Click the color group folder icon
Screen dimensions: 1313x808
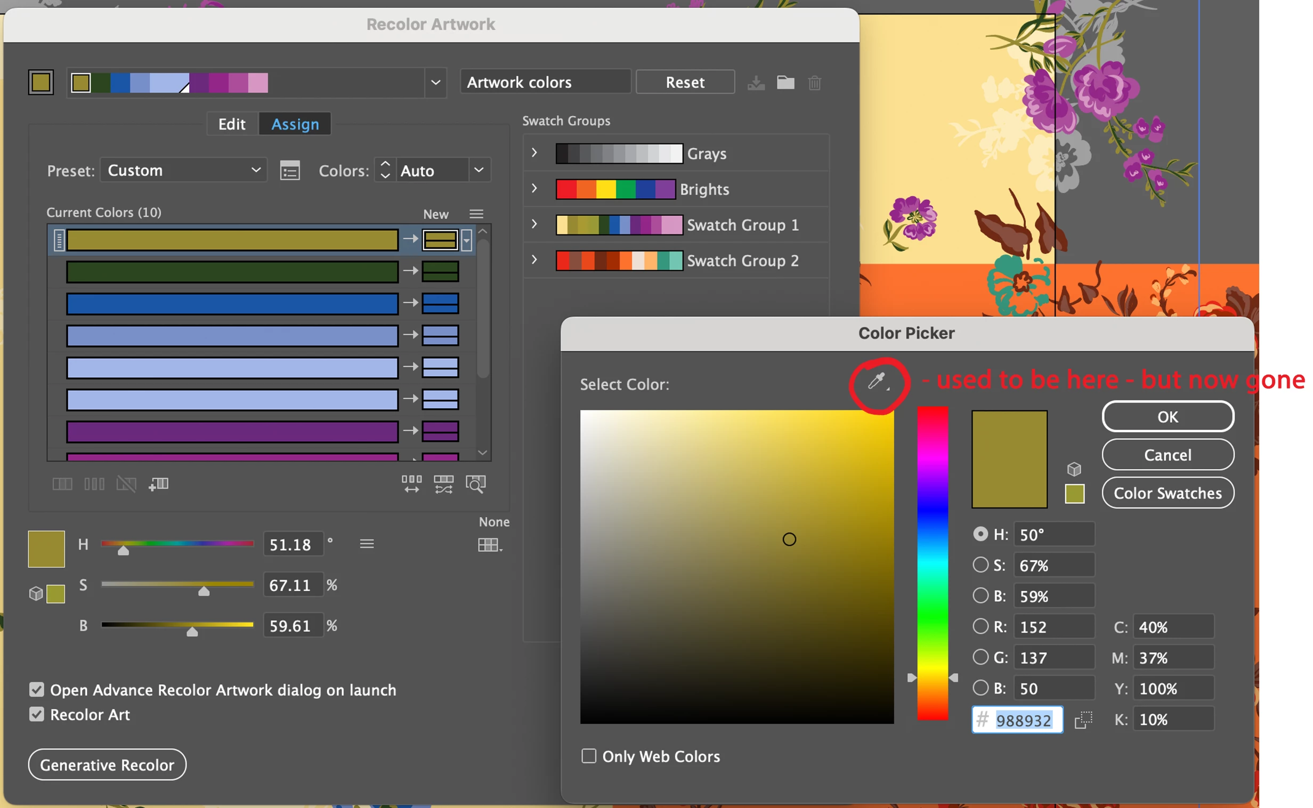pos(785,83)
